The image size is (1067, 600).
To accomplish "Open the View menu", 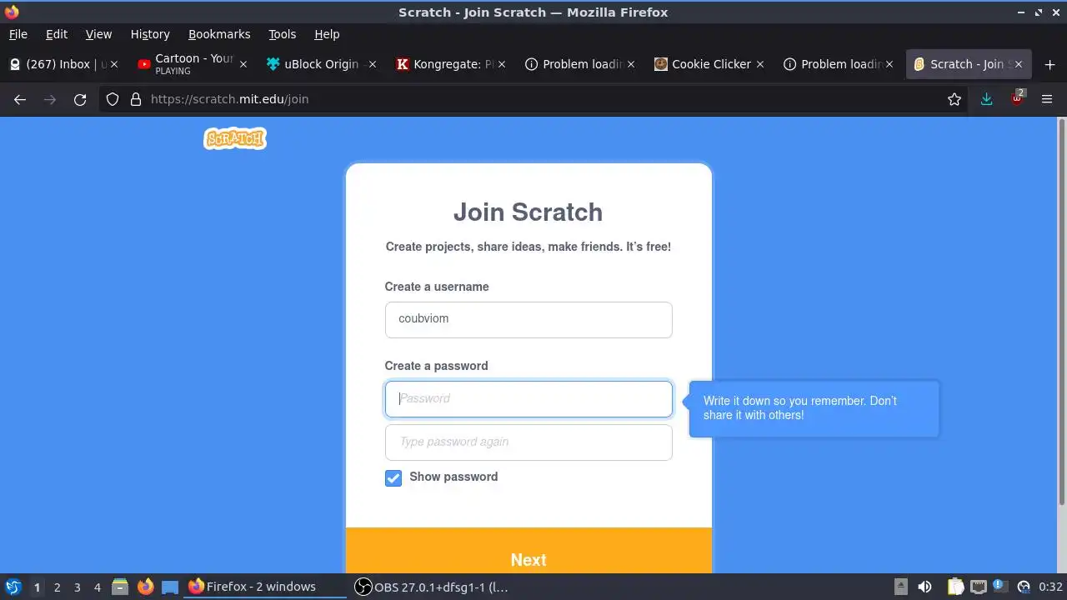I will [x=98, y=34].
